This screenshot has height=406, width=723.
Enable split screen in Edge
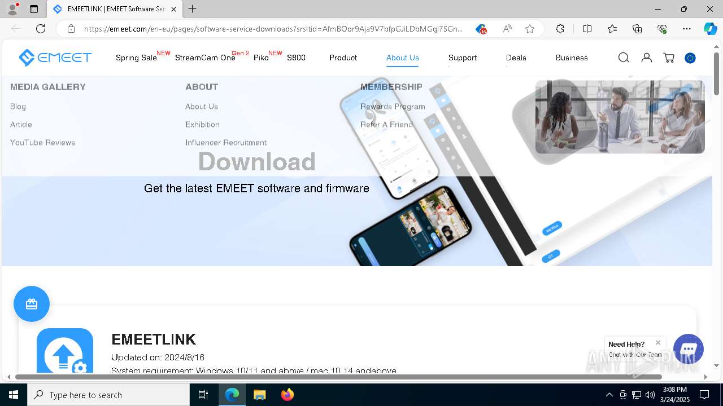[x=587, y=29]
